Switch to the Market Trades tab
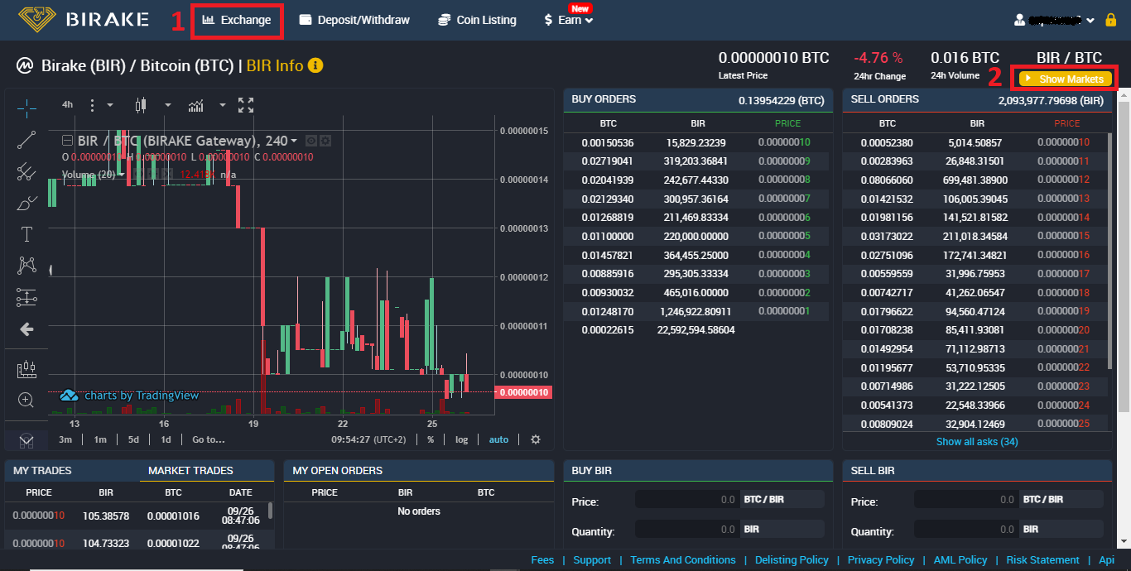Screen dimensions: 1131x571 pos(190,470)
